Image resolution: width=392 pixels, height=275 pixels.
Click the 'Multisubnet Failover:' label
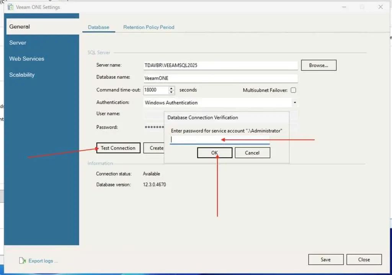pyautogui.click(x=265, y=90)
